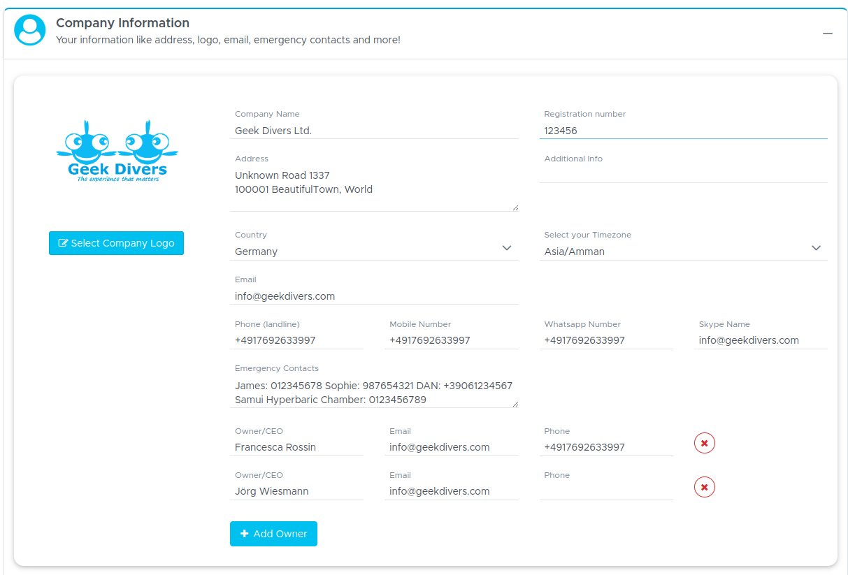Edit owner name Francesca Rossin
Screen dimensions: 848x575
tap(296, 447)
